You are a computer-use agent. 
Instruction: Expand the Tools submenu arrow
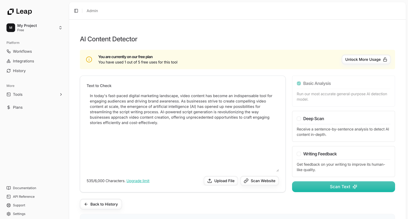point(61,94)
